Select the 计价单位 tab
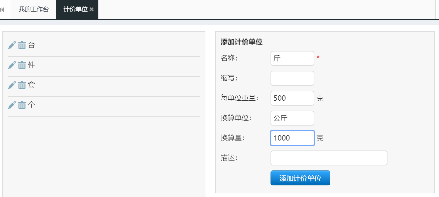 coord(75,9)
